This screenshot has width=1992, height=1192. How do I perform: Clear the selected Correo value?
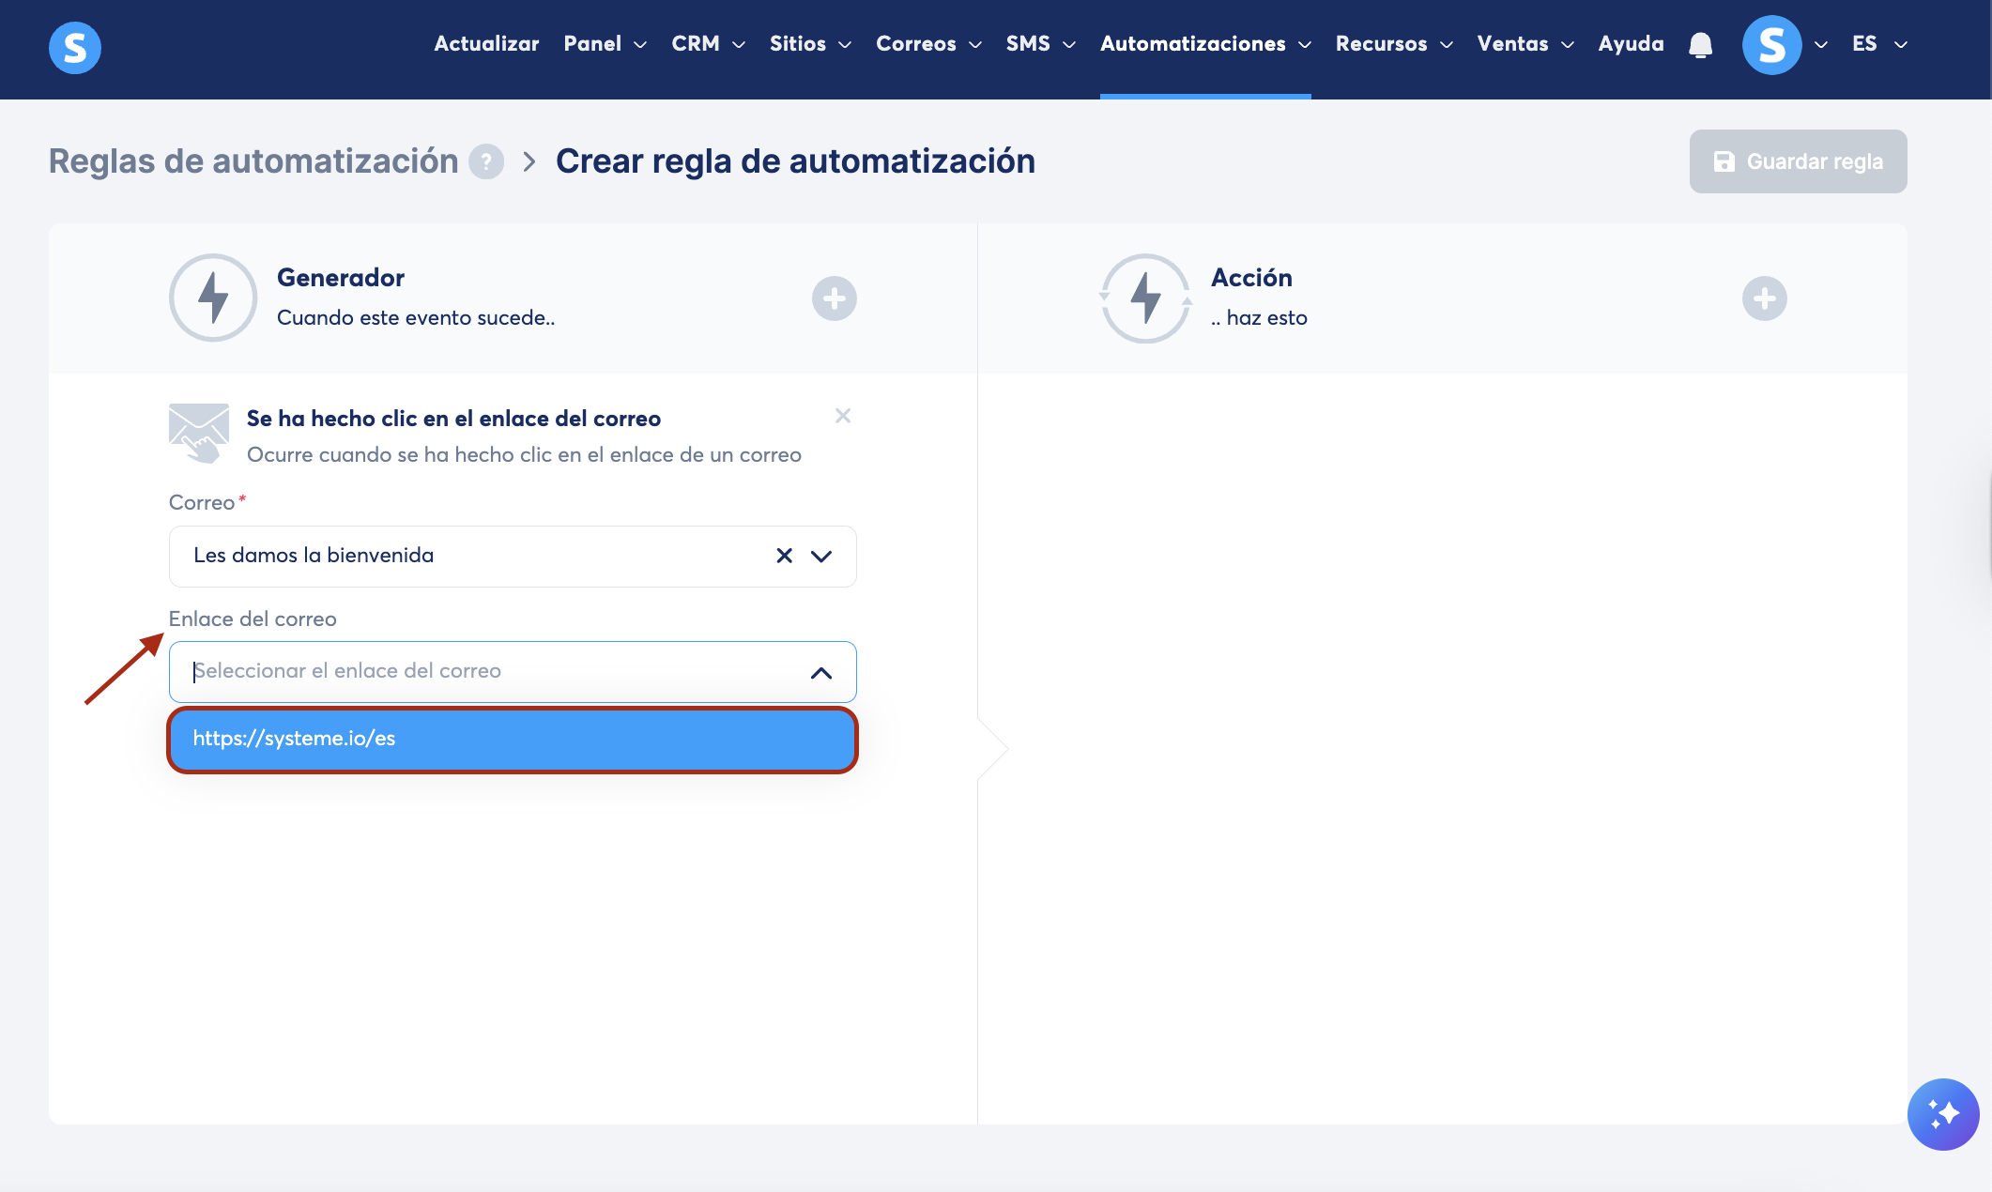pyautogui.click(x=785, y=556)
